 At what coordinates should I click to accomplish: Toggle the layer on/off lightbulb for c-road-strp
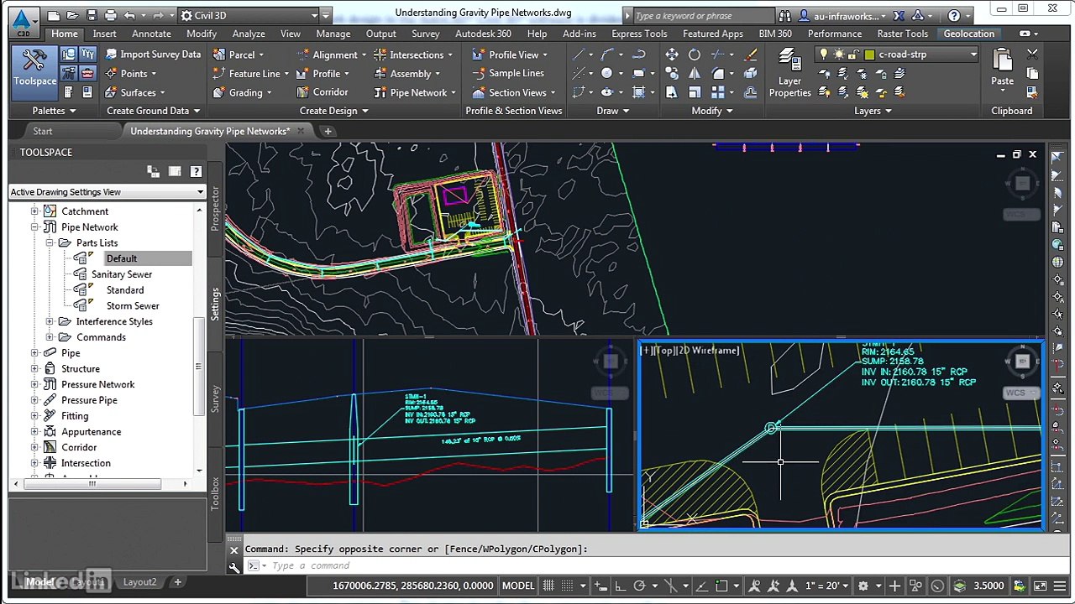coord(824,55)
